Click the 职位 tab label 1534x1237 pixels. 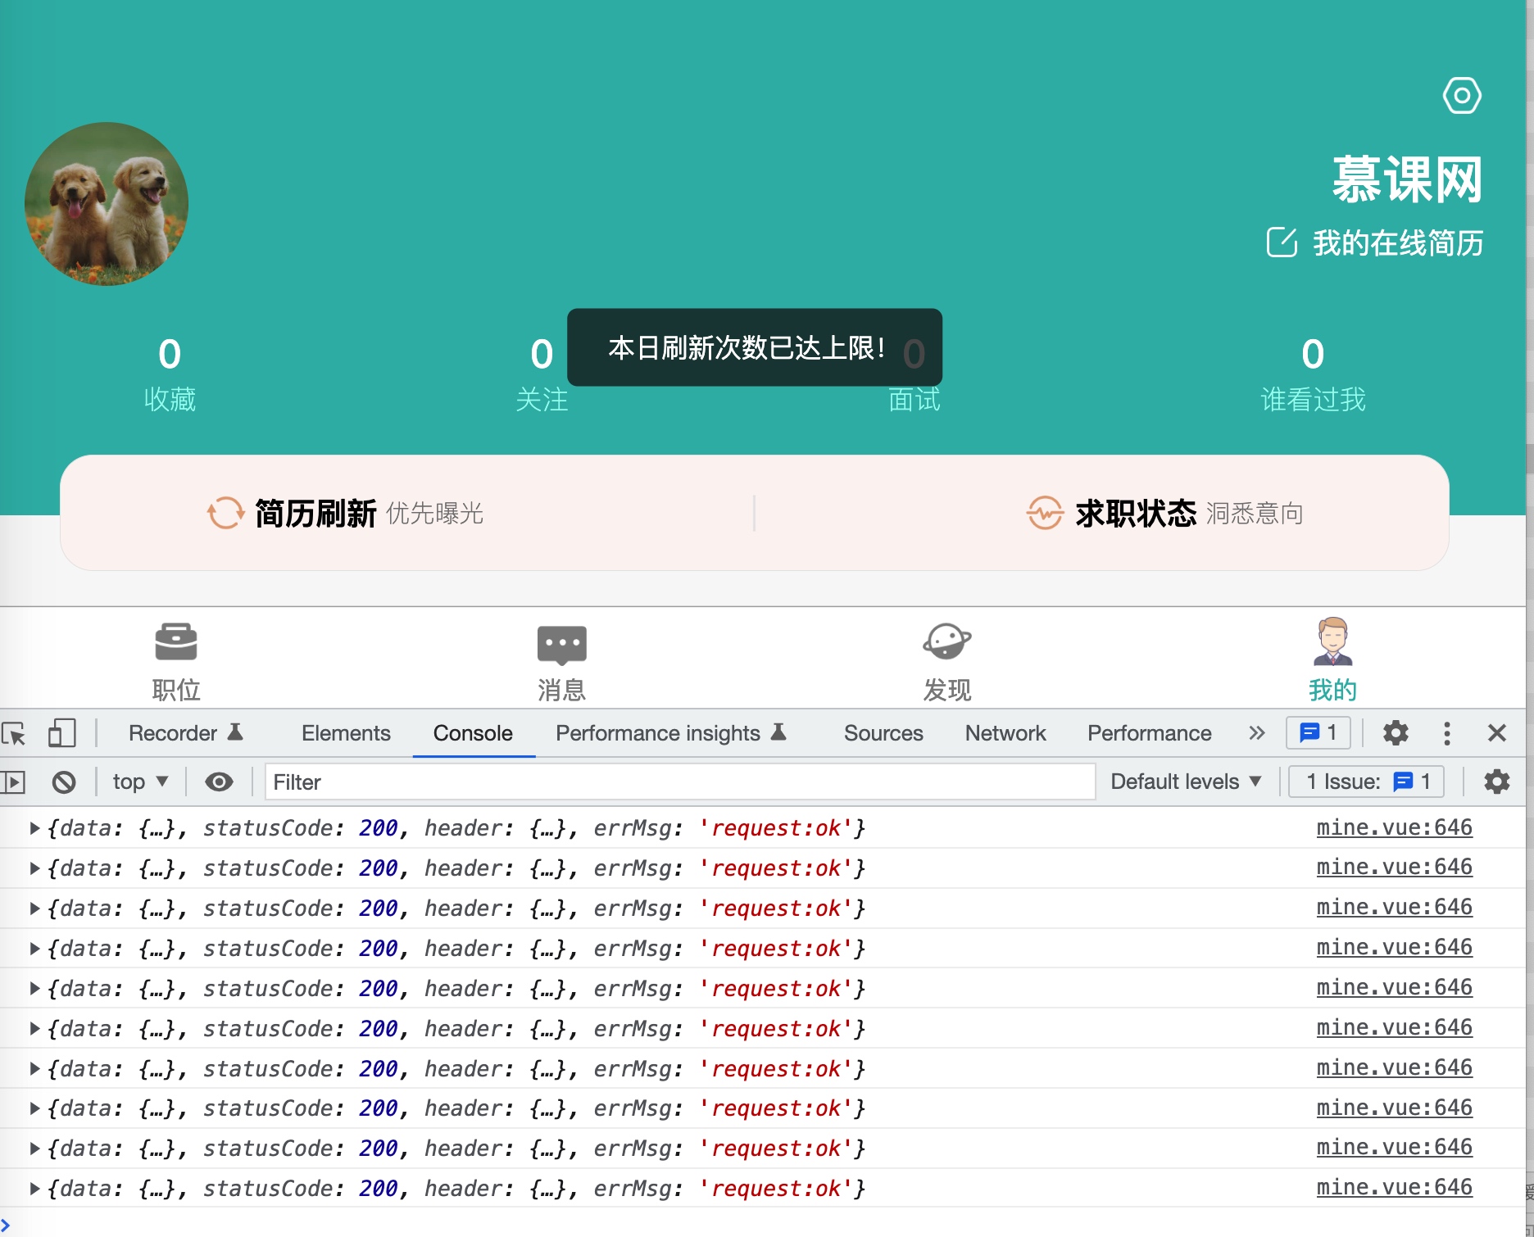point(176,690)
